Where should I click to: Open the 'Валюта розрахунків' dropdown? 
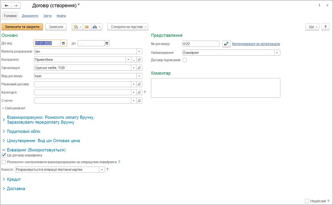(139, 52)
